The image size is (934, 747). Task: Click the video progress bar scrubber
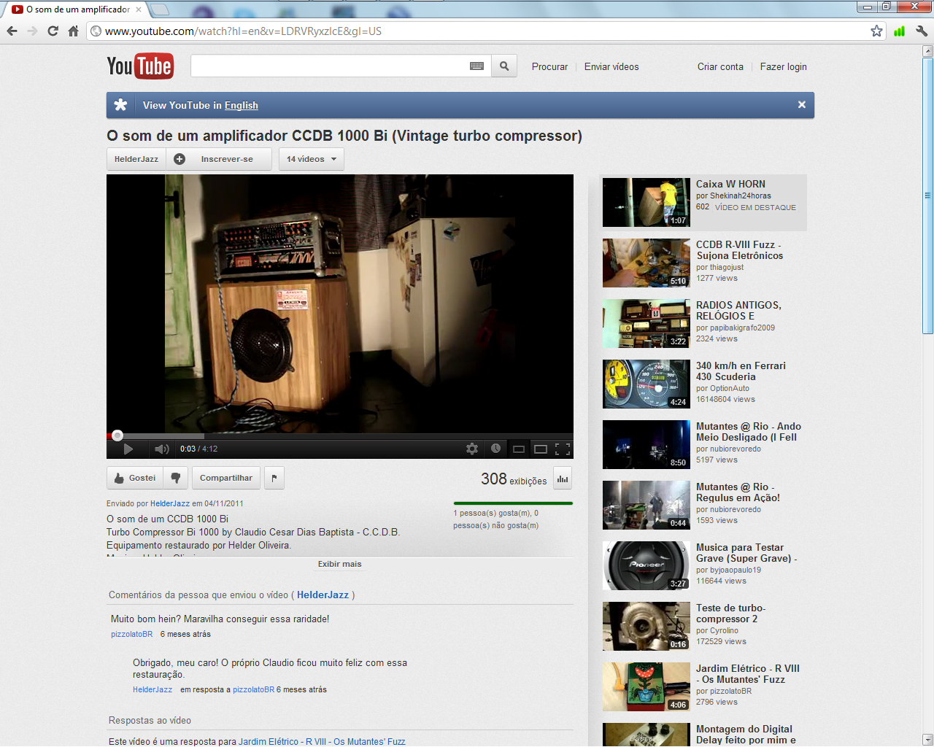tap(117, 436)
